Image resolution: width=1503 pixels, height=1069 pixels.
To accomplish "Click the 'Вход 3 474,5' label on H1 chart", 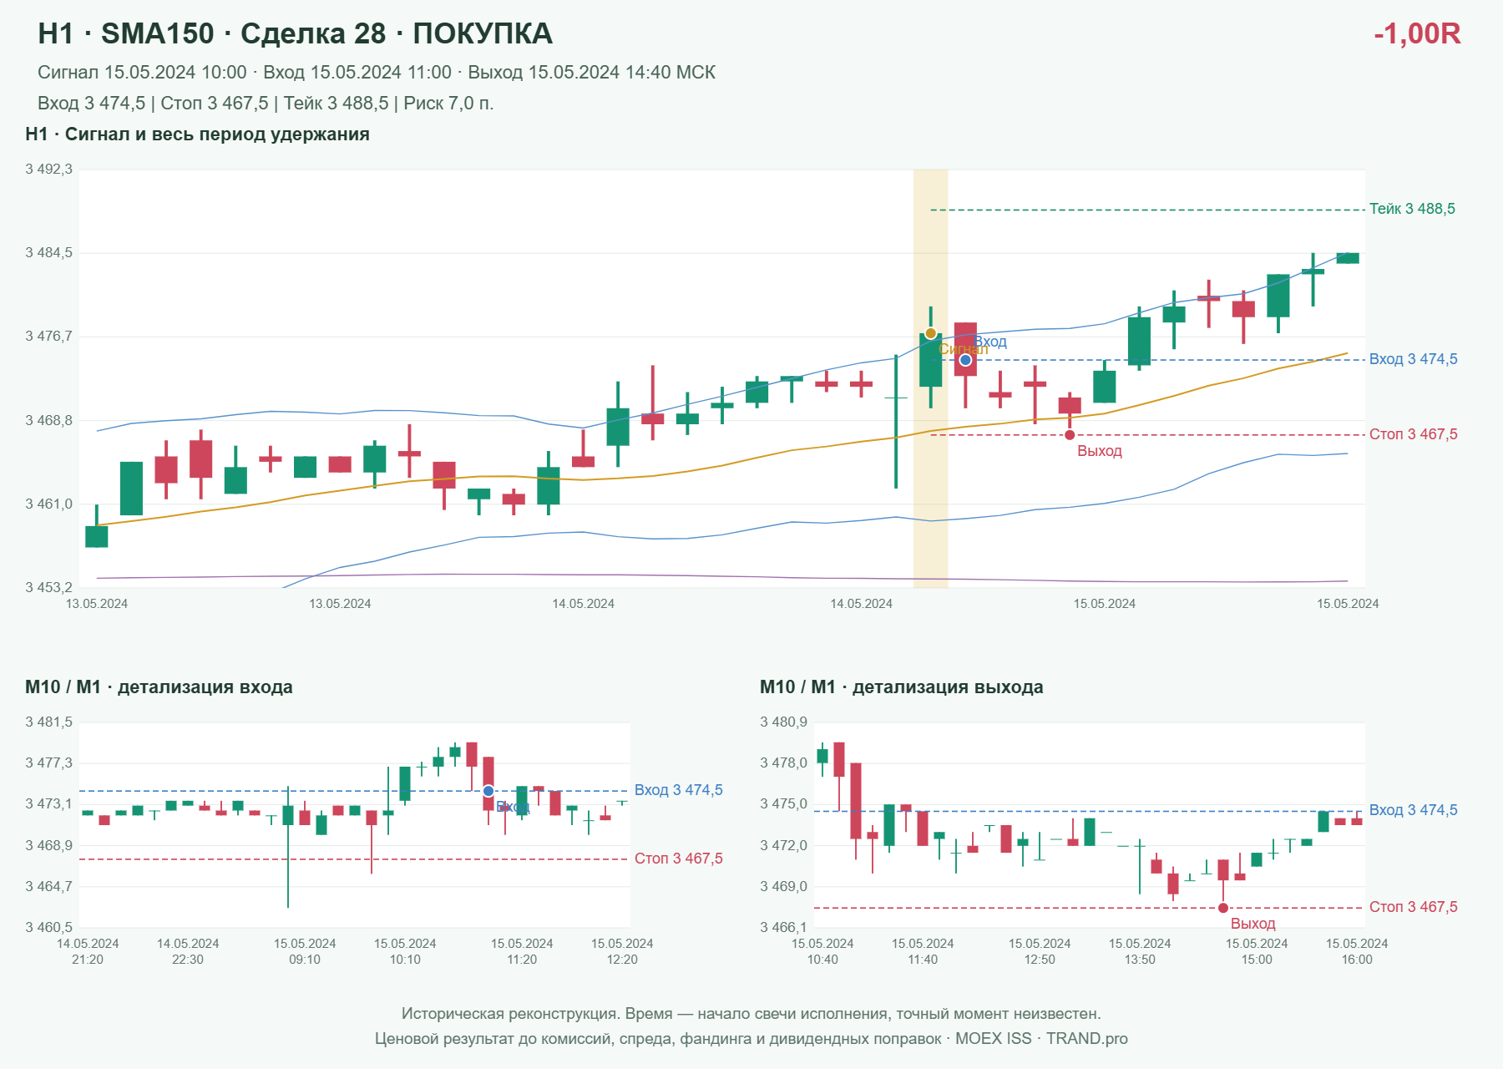I will (1413, 359).
